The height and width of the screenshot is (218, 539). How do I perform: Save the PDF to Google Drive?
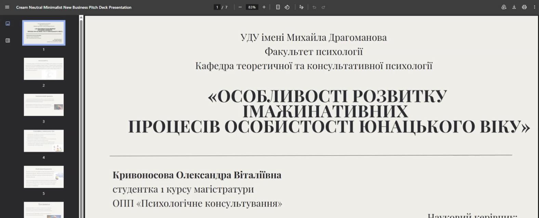pyautogui.click(x=504, y=7)
